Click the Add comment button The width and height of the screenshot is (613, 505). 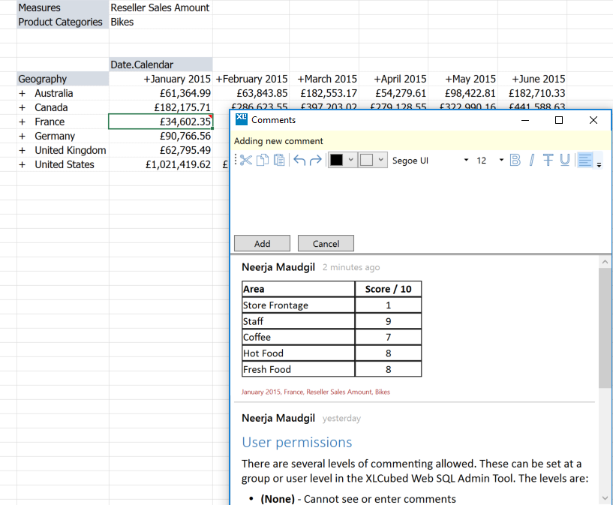[262, 244]
